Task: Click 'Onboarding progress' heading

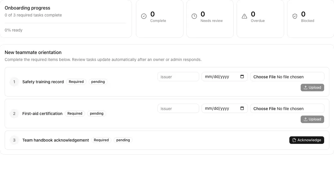Action: click(28, 8)
